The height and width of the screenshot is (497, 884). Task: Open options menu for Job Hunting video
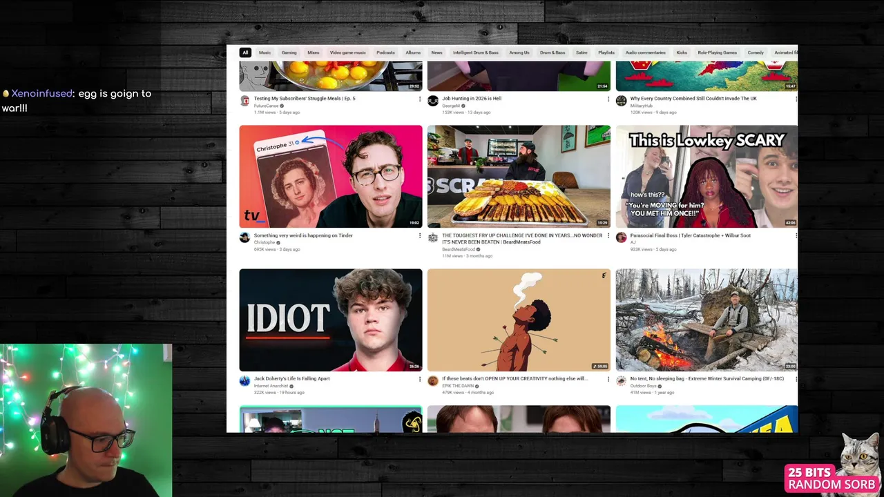coord(608,99)
